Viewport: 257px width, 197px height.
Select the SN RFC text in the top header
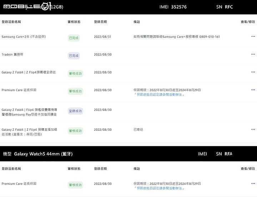tap(225, 7)
